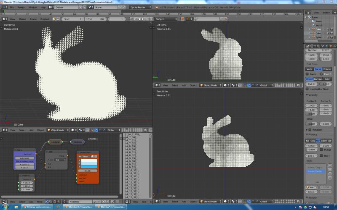Click auto reload button on text node
Image resolution: width=337 pixels, height=210 pixels.
coord(25,158)
